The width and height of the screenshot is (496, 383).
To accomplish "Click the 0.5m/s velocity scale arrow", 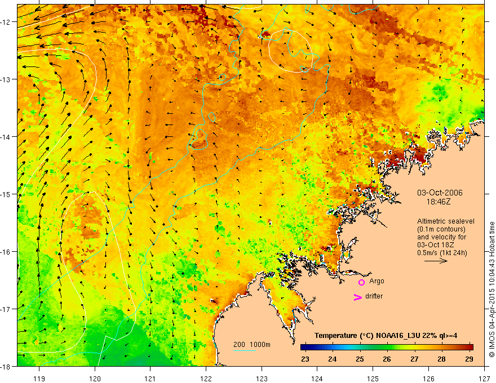I will click(x=436, y=261).
